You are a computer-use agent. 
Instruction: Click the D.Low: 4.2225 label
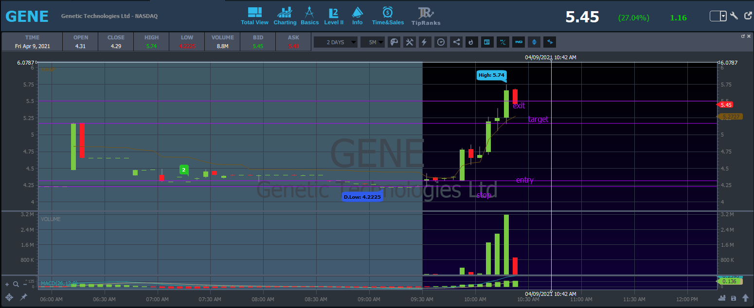(x=362, y=197)
